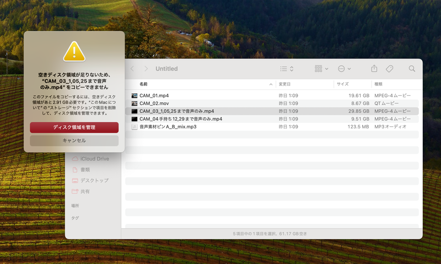The image size is (441, 264).
Task: Open the list view switcher
Action: point(287,68)
